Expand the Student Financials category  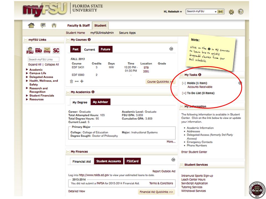(27, 95)
